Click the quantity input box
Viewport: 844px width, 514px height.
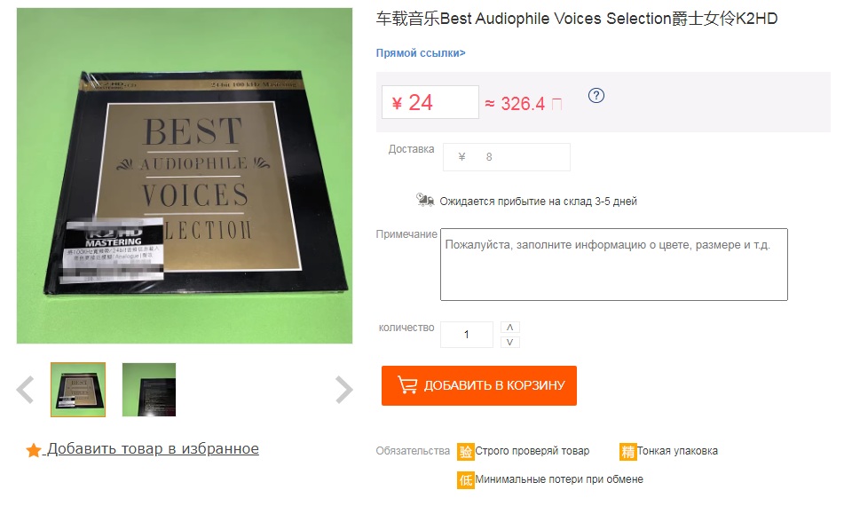pyautogui.click(x=467, y=335)
